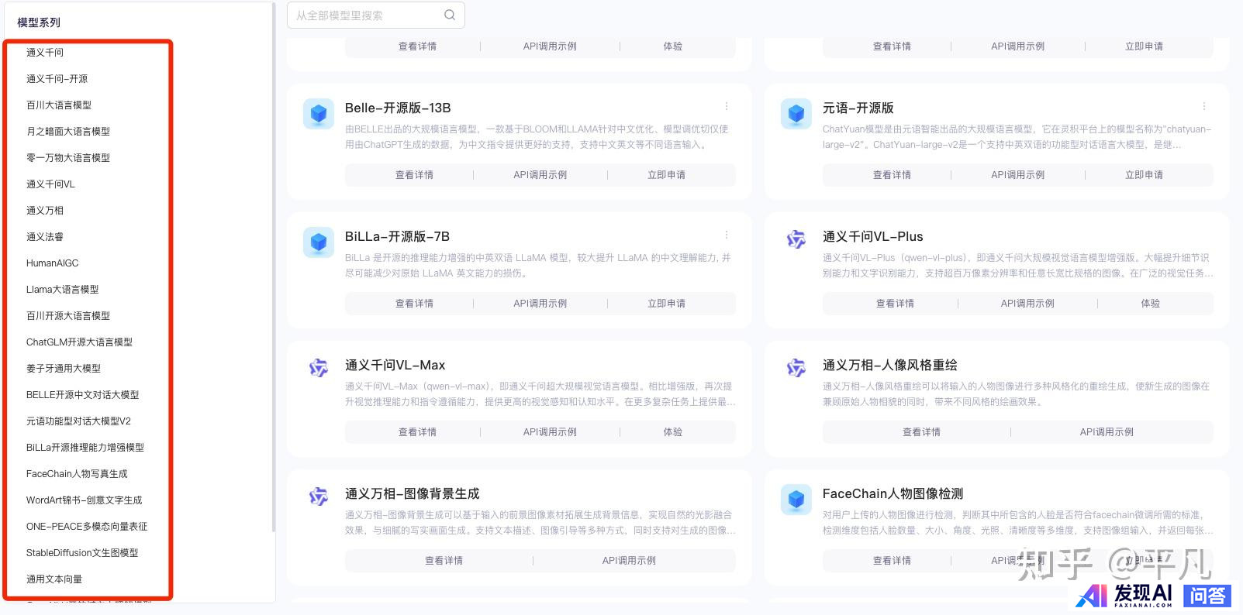
Task: Click API调用示例 on Belle-开源版-13B card
Action: point(540,175)
